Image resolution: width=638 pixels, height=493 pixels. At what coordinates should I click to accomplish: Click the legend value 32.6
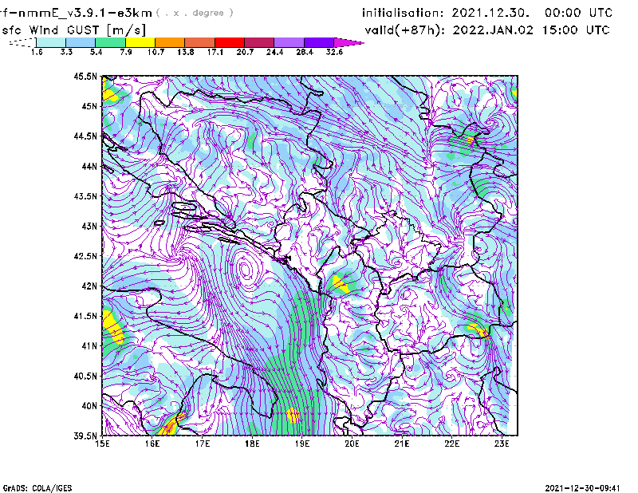(334, 52)
